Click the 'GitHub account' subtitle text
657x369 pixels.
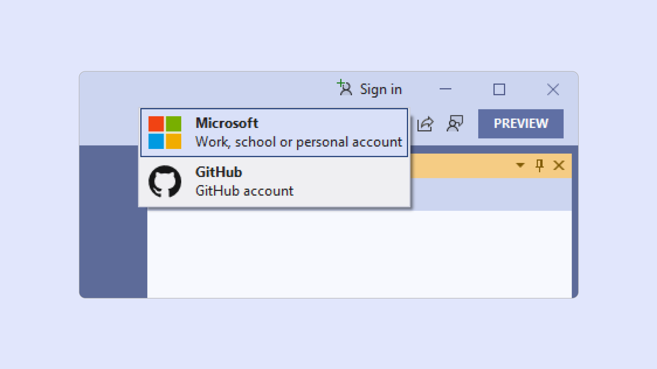[x=244, y=191]
